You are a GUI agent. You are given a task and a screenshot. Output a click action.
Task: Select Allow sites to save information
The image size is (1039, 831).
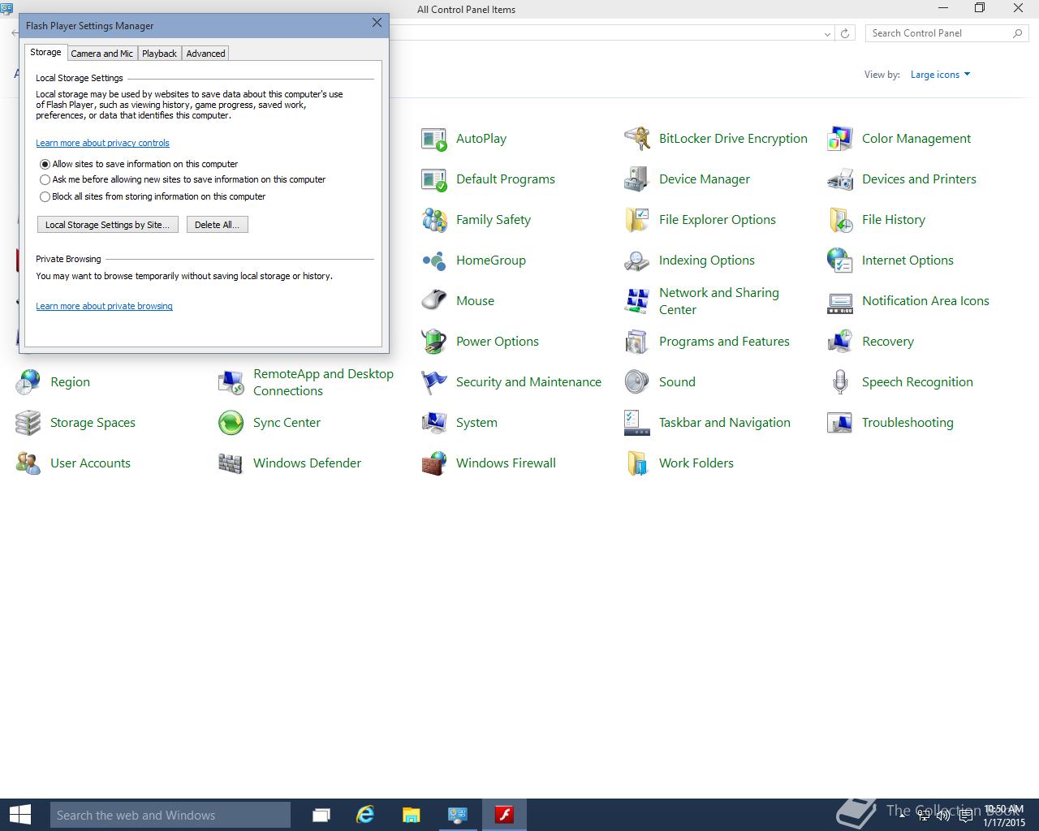45,164
